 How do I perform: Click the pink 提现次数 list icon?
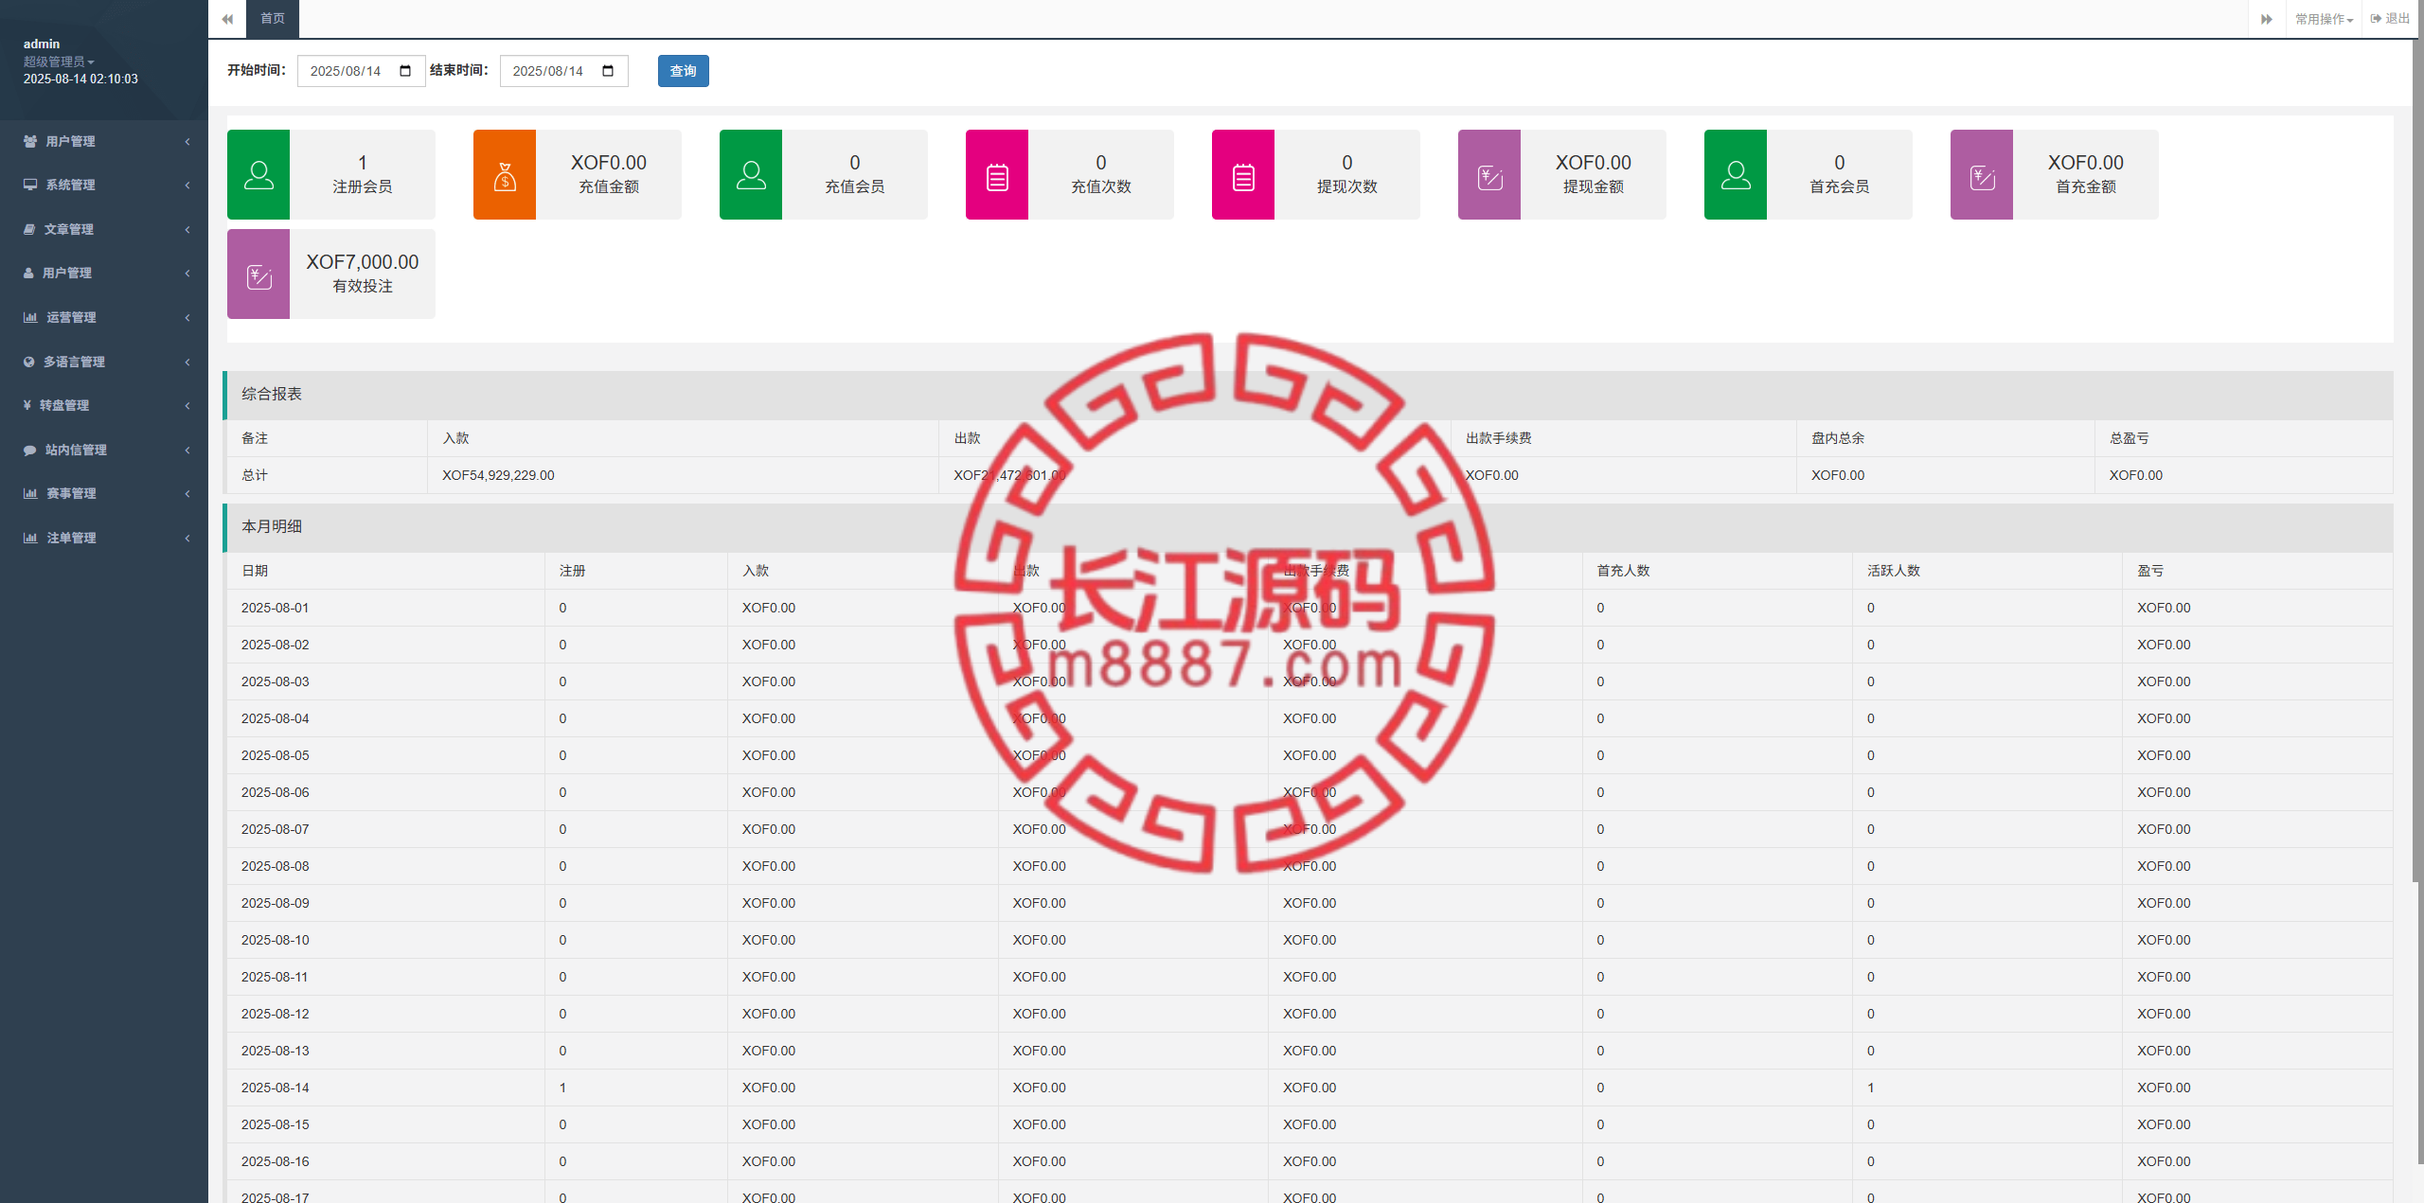tap(1243, 175)
